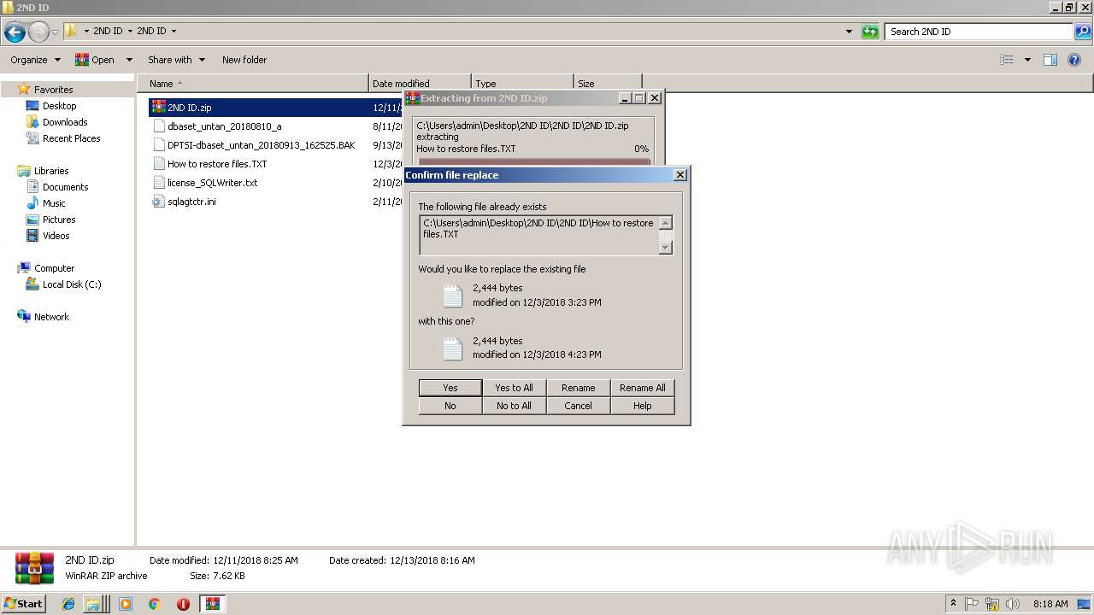
Task: Click Yes to replace the file
Action: tap(450, 388)
